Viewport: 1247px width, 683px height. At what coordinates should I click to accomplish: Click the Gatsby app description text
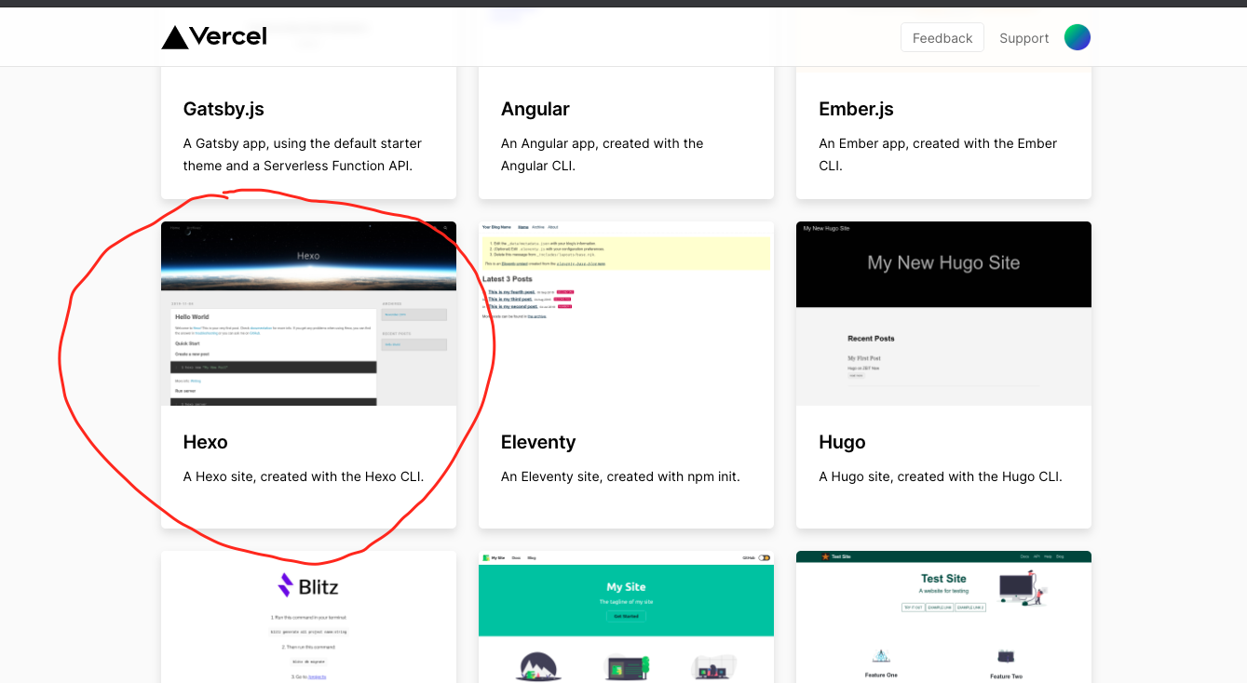coord(303,154)
